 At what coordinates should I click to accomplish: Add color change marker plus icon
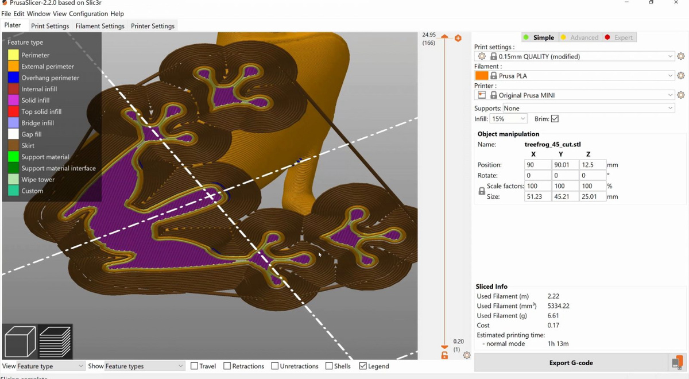point(458,38)
